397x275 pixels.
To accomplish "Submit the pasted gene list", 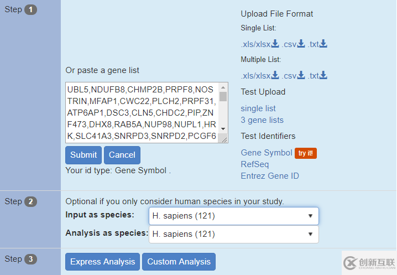I will tap(83, 155).
